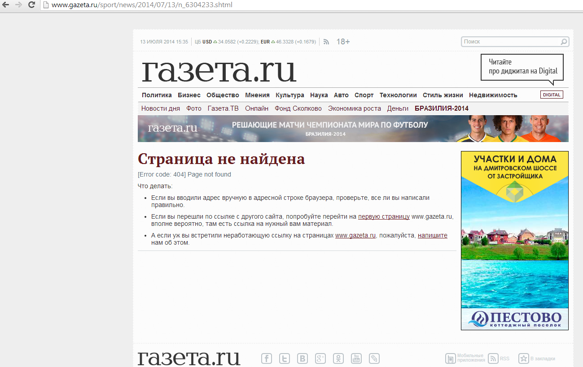
Task: Follow the 'первую страницу' link
Action: pos(384,216)
